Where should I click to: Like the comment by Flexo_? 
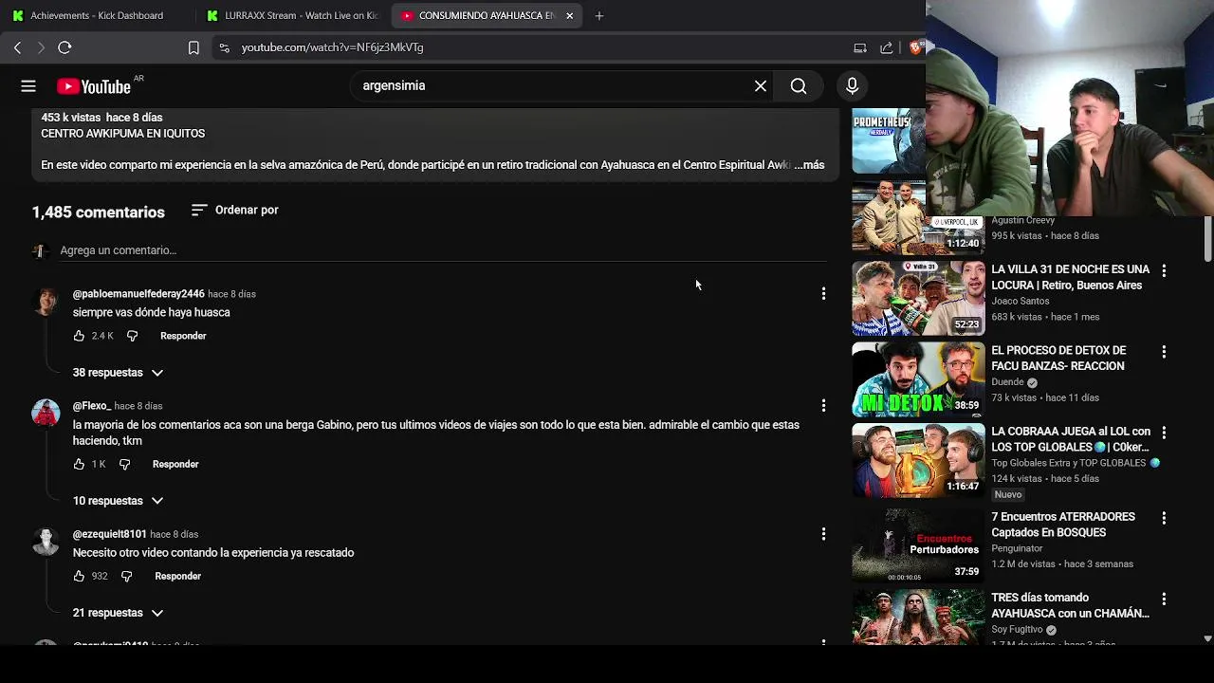tap(79, 464)
